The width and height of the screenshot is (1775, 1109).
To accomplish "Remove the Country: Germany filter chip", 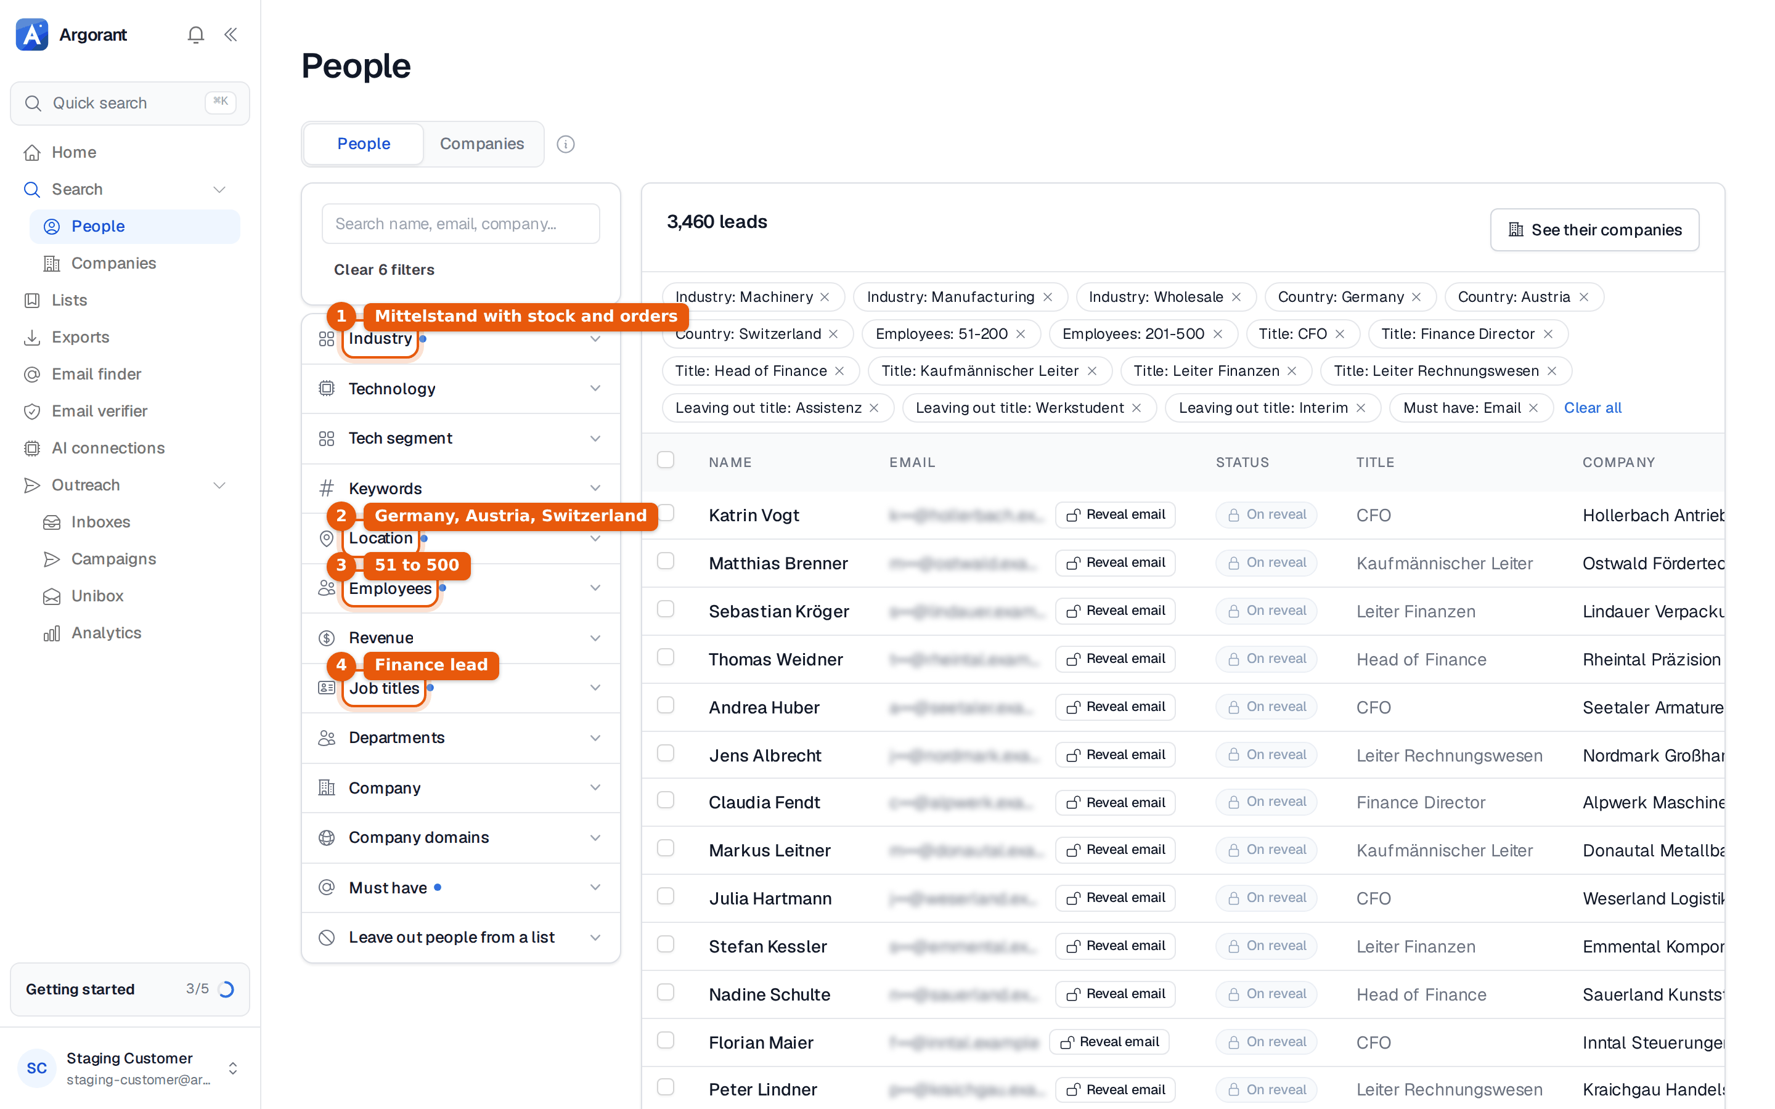I will (1416, 297).
